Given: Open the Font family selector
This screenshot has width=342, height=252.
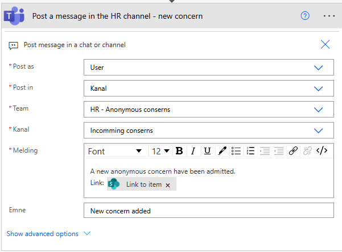Looking at the screenshot, I should [115, 151].
